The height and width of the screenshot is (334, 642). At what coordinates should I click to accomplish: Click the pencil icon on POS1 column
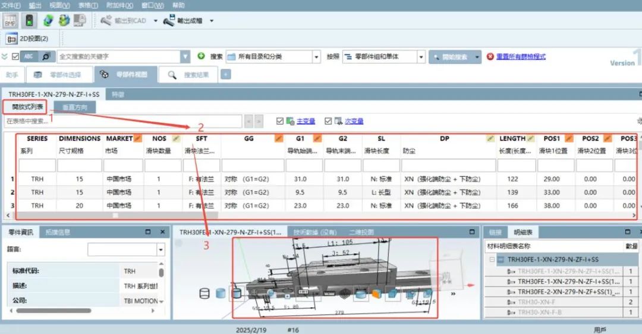click(569, 139)
